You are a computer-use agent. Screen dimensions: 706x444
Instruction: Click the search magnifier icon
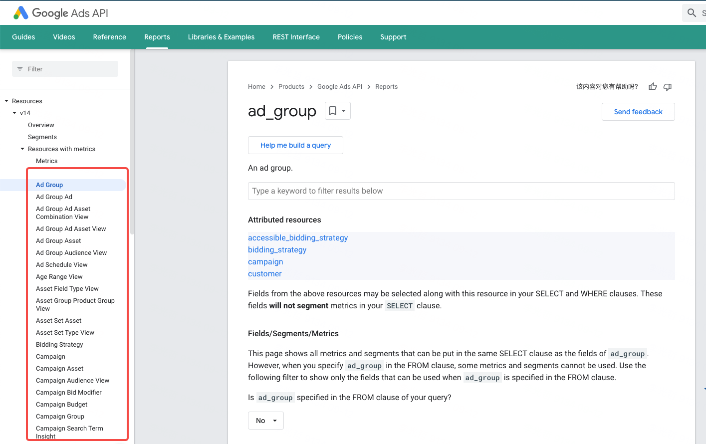(692, 13)
